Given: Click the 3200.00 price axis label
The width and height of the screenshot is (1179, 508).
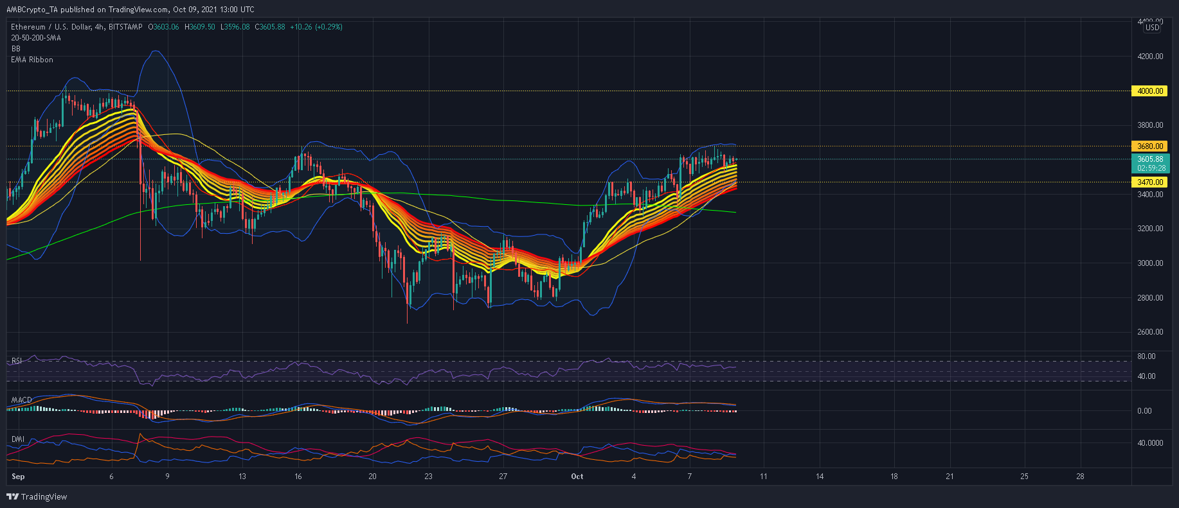Looking at the screenshot, I should 1150,229.
